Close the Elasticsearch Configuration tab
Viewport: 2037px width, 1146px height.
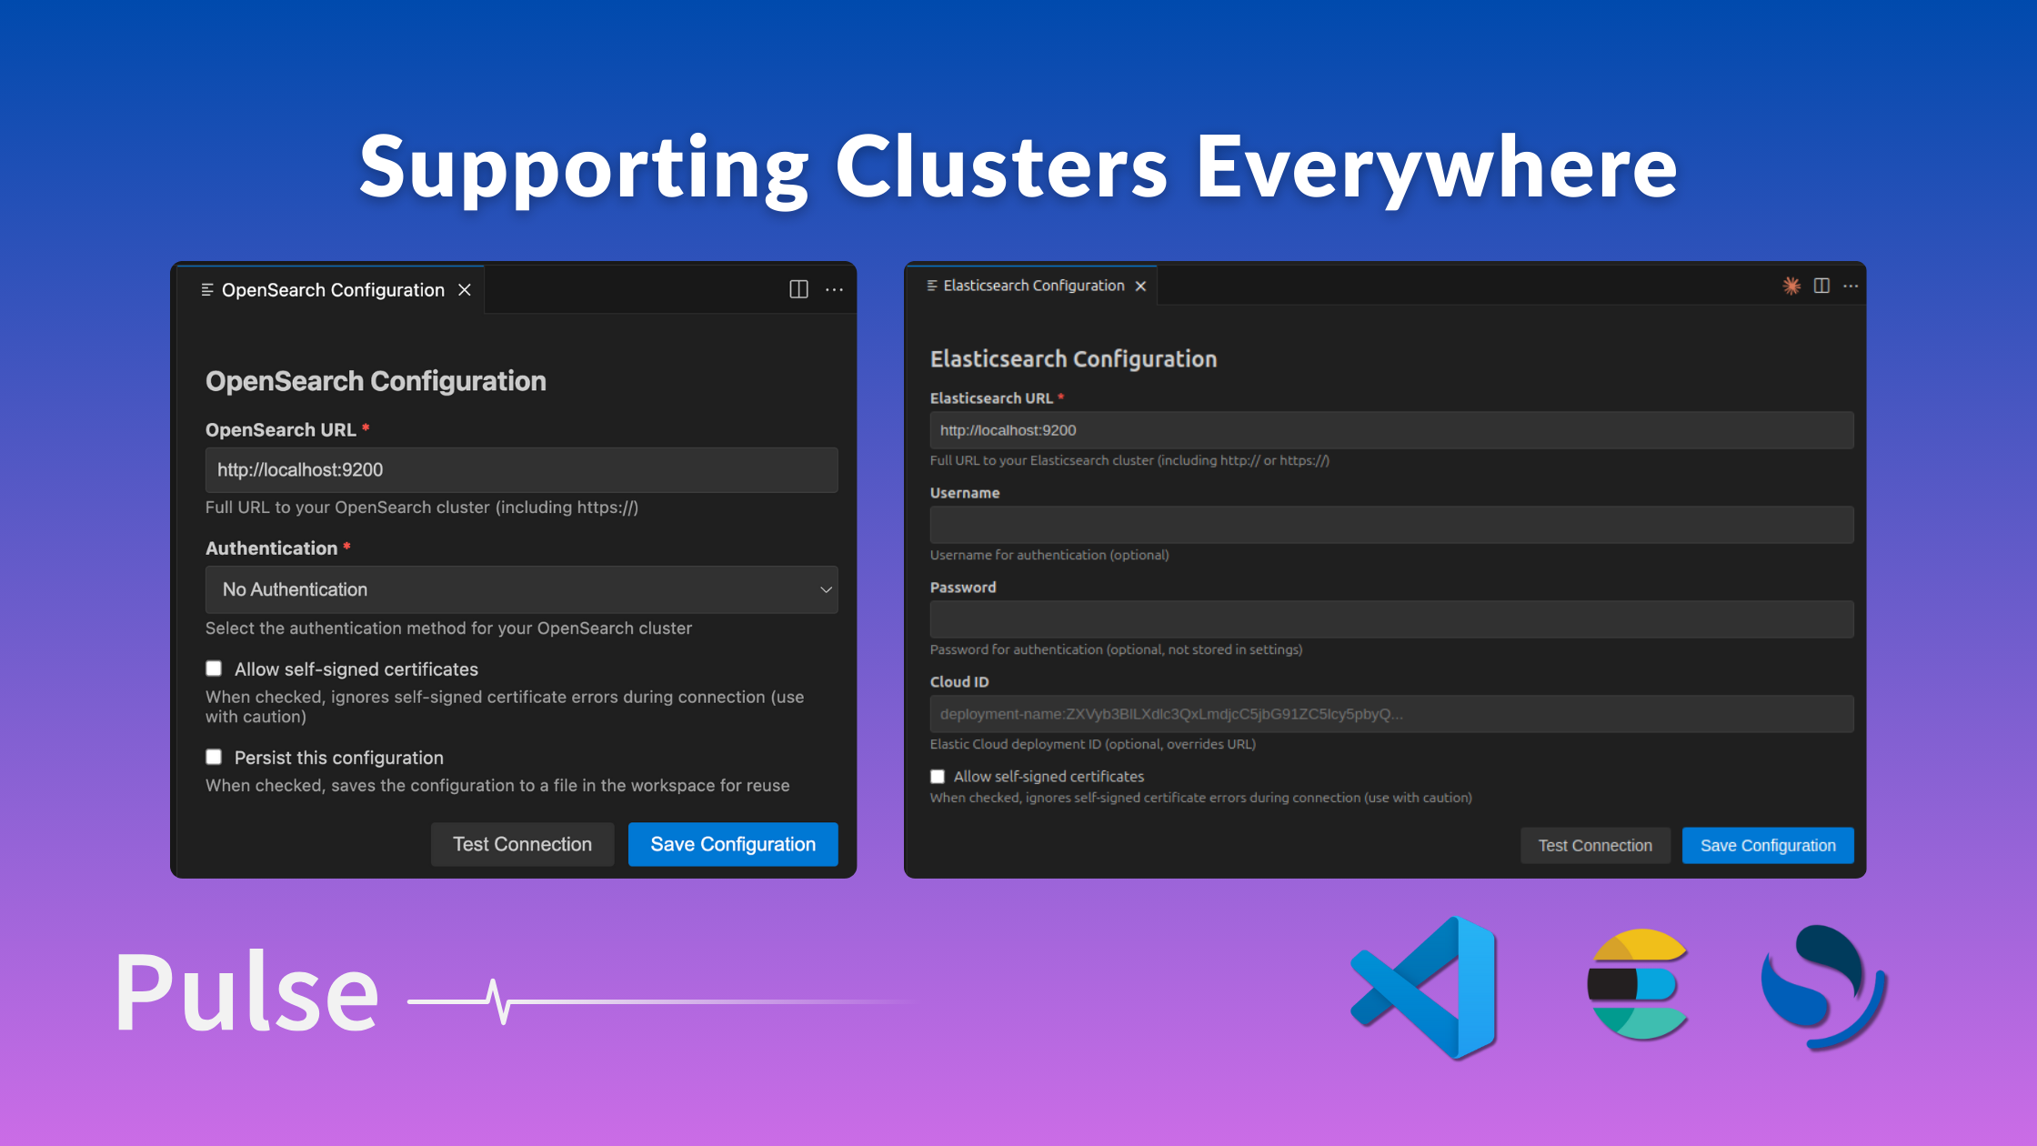click(1140, 286)
